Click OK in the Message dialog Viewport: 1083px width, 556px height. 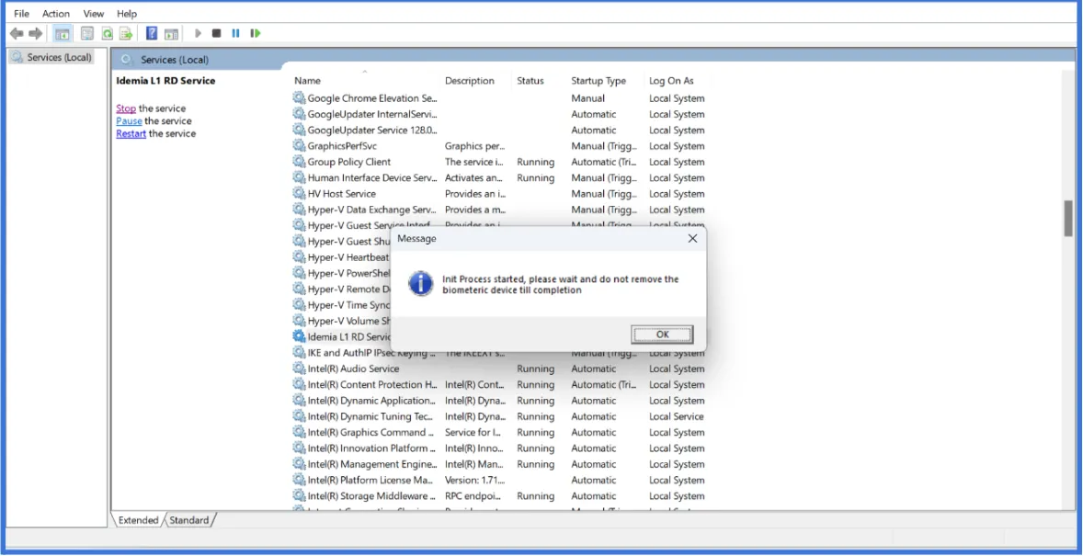point(662,335)
